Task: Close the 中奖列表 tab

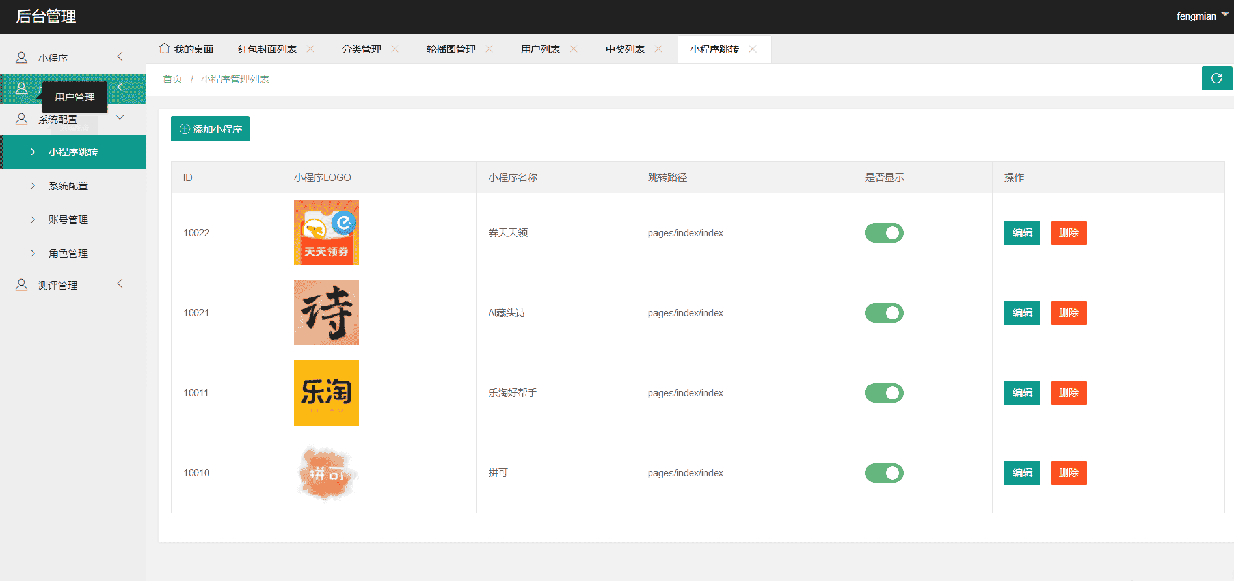Action: (658, 49)
